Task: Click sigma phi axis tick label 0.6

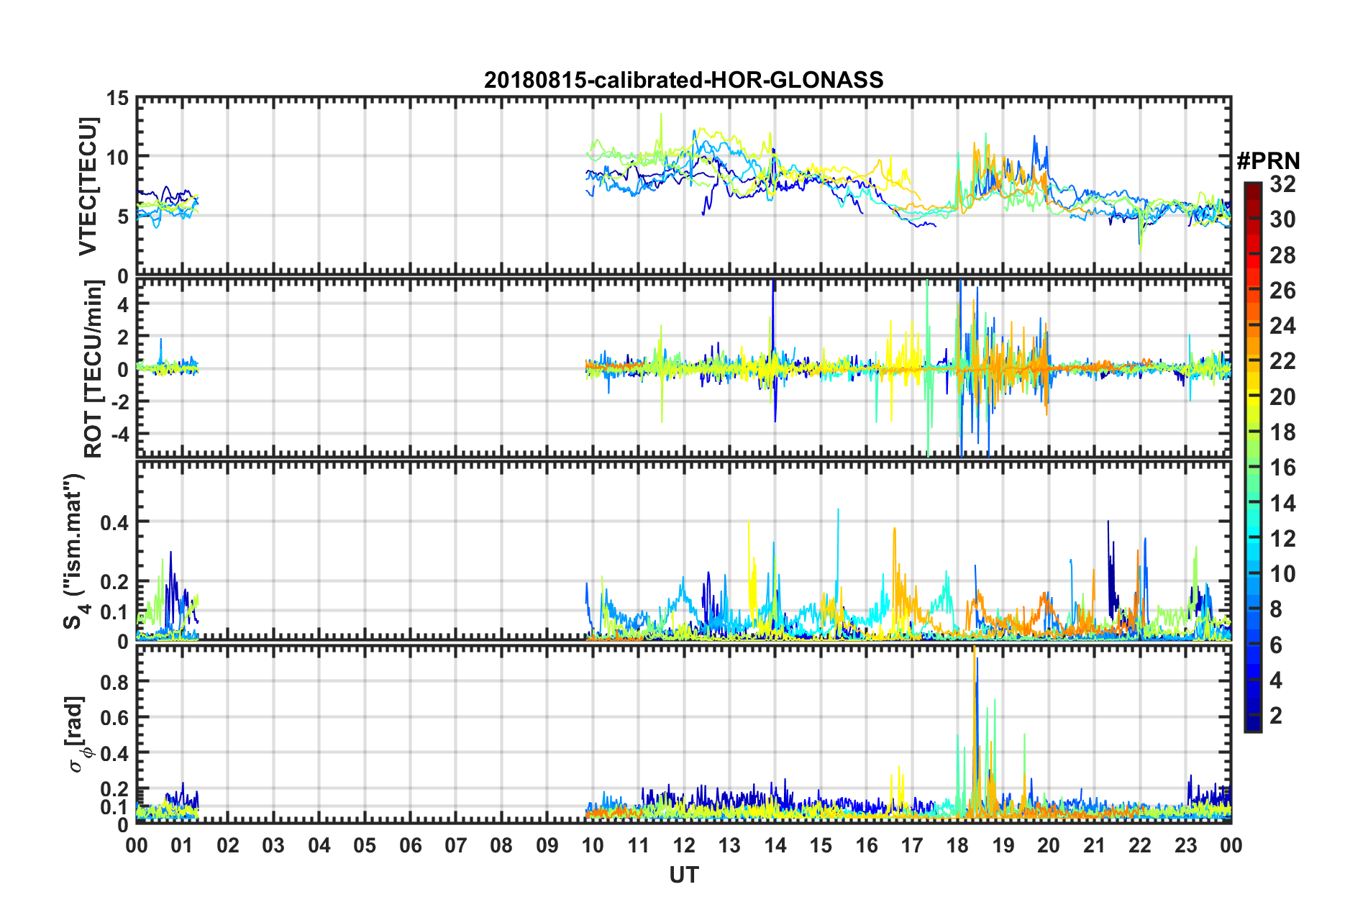Action: click(115, 718)
